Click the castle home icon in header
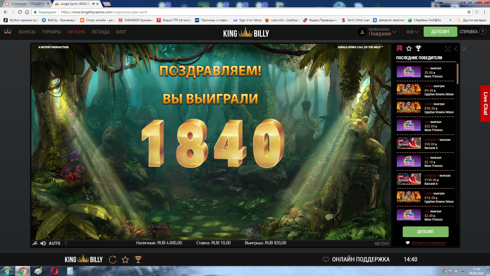The width and height of the screenshot is (490, 276). pyautogui.click(x=8, y=31)
